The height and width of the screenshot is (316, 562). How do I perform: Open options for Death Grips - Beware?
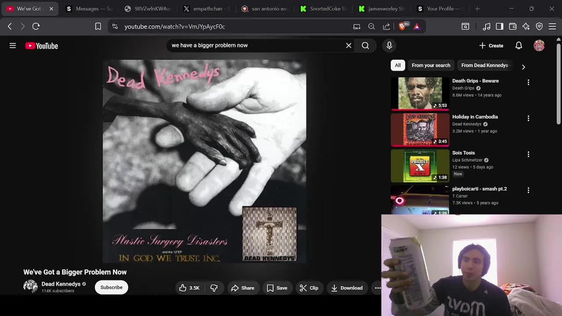coord(528,83)
